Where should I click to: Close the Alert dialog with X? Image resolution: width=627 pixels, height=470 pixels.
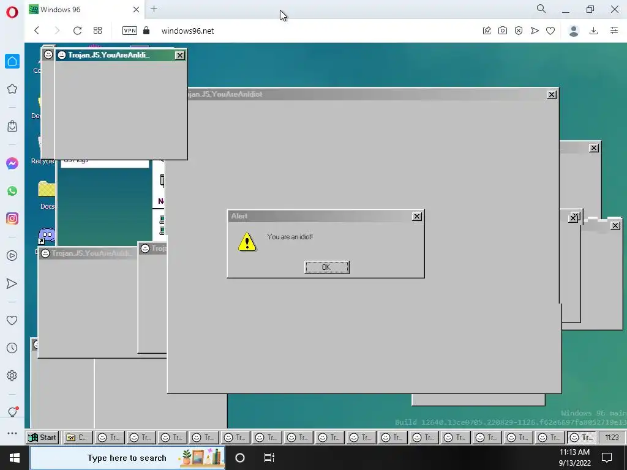[416, 216]
